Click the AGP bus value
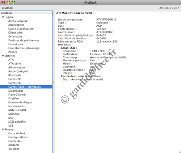 pyautogui.click(x=99, y=26)
